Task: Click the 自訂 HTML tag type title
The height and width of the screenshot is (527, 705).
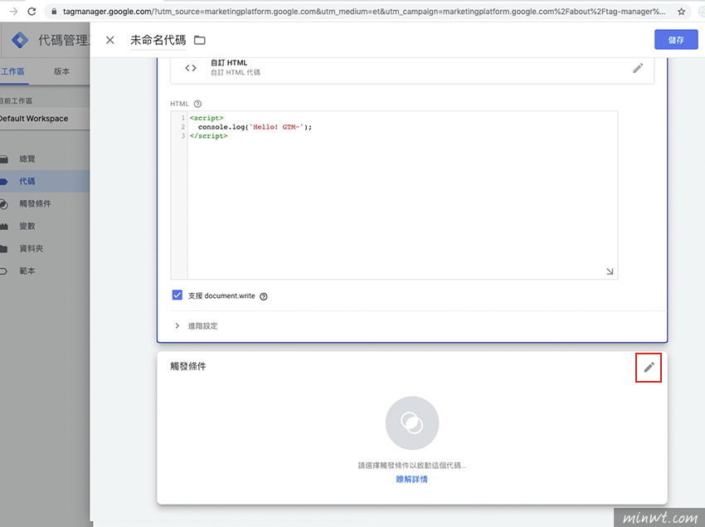Action: point(229,62)
